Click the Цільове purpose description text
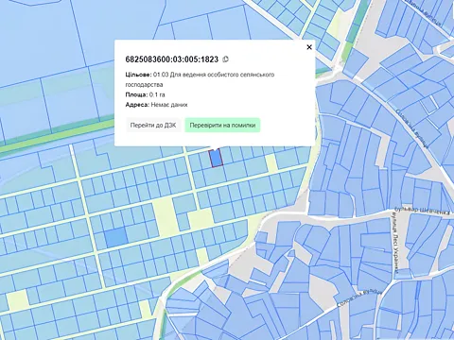454x340 pixels. 200,79
